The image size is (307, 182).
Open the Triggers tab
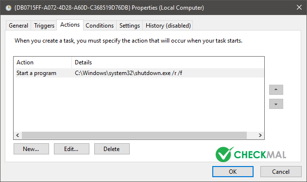[x=44, y=26]
